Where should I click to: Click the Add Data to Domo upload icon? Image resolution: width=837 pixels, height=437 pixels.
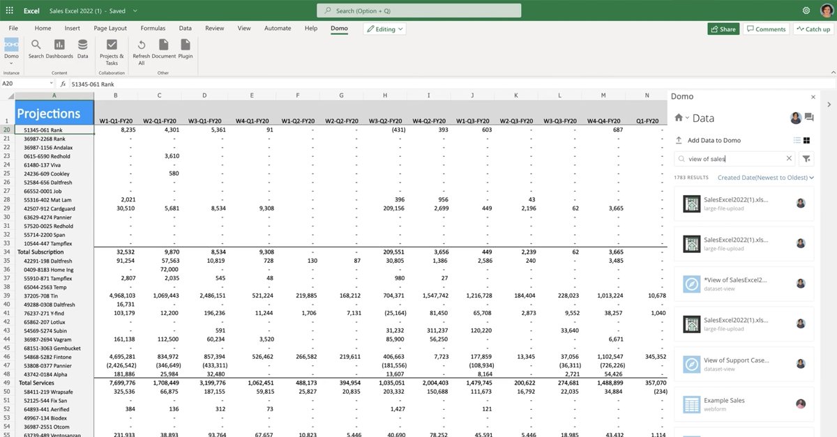coord(679,140)
